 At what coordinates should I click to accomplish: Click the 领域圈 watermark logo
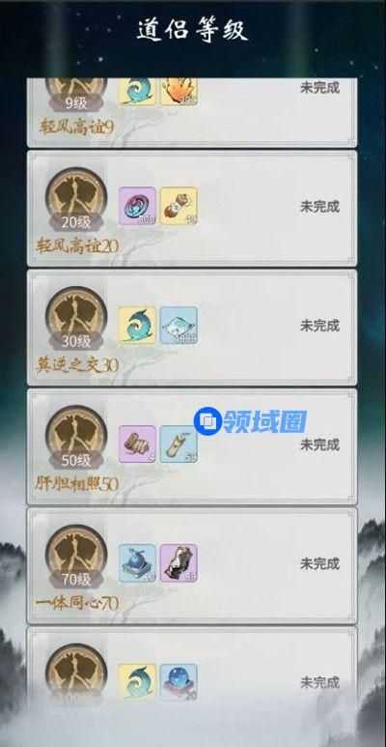click(250, 421)
